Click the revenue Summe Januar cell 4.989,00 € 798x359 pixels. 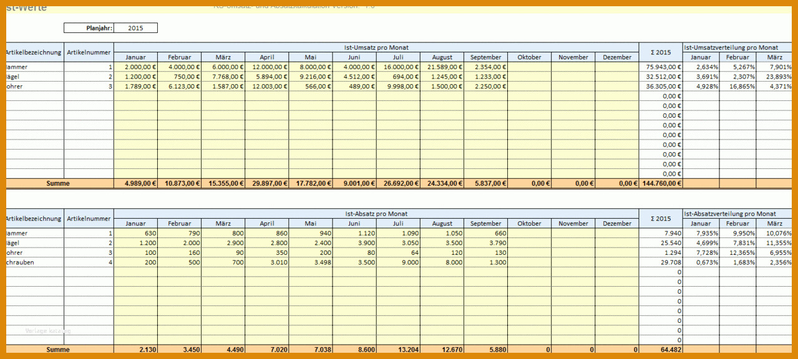[135, 184]
